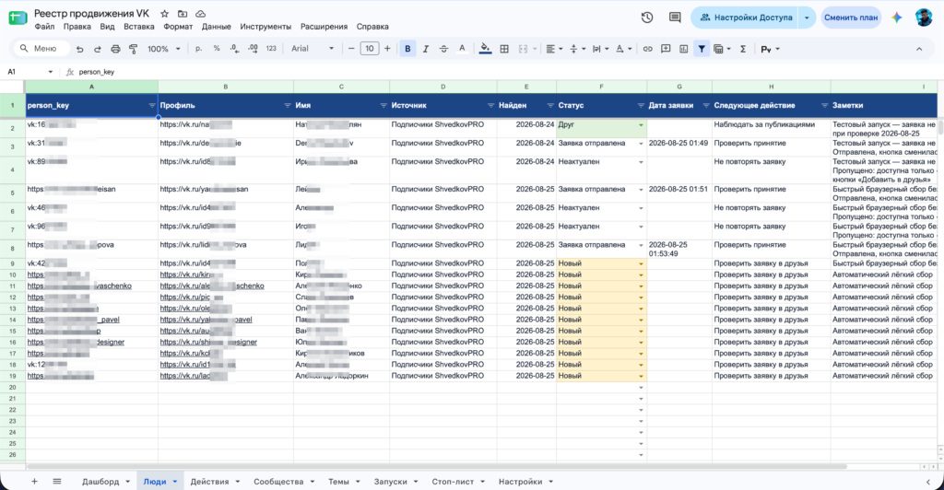
Task: Open the filter views dropdown
Action: [721, 49]
